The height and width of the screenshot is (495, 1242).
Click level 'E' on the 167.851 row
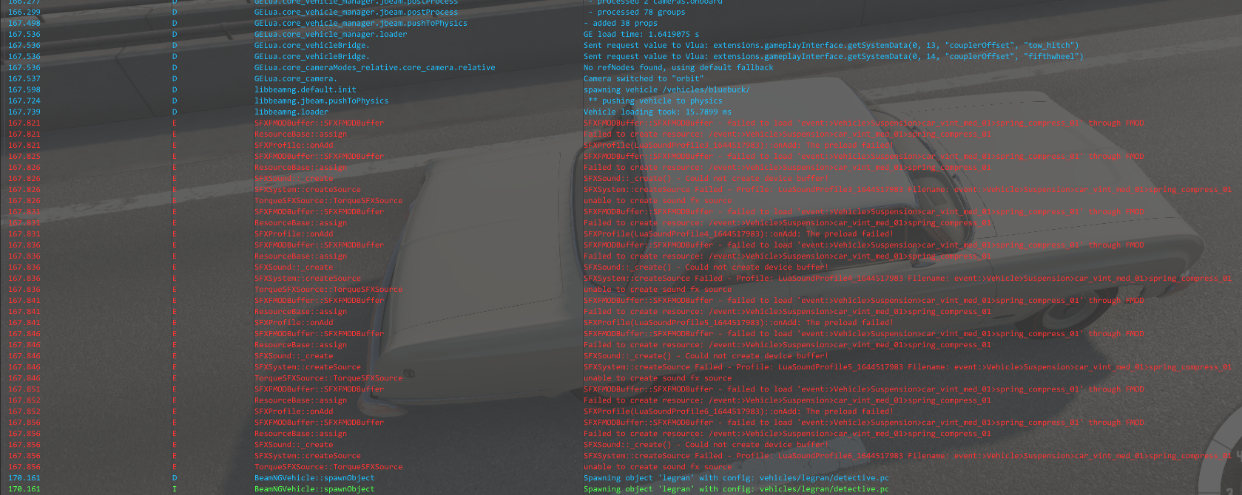(175, 389)
